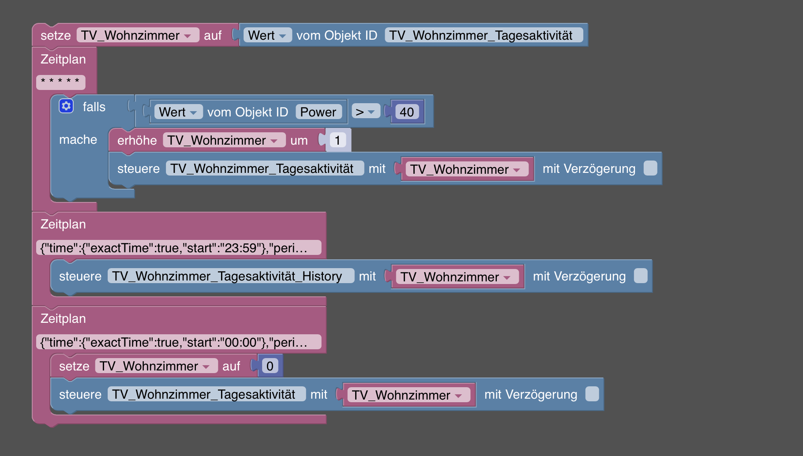Edit the increment value 1
The height and width of the screenshot is (456, 803).
coord(338,140)
